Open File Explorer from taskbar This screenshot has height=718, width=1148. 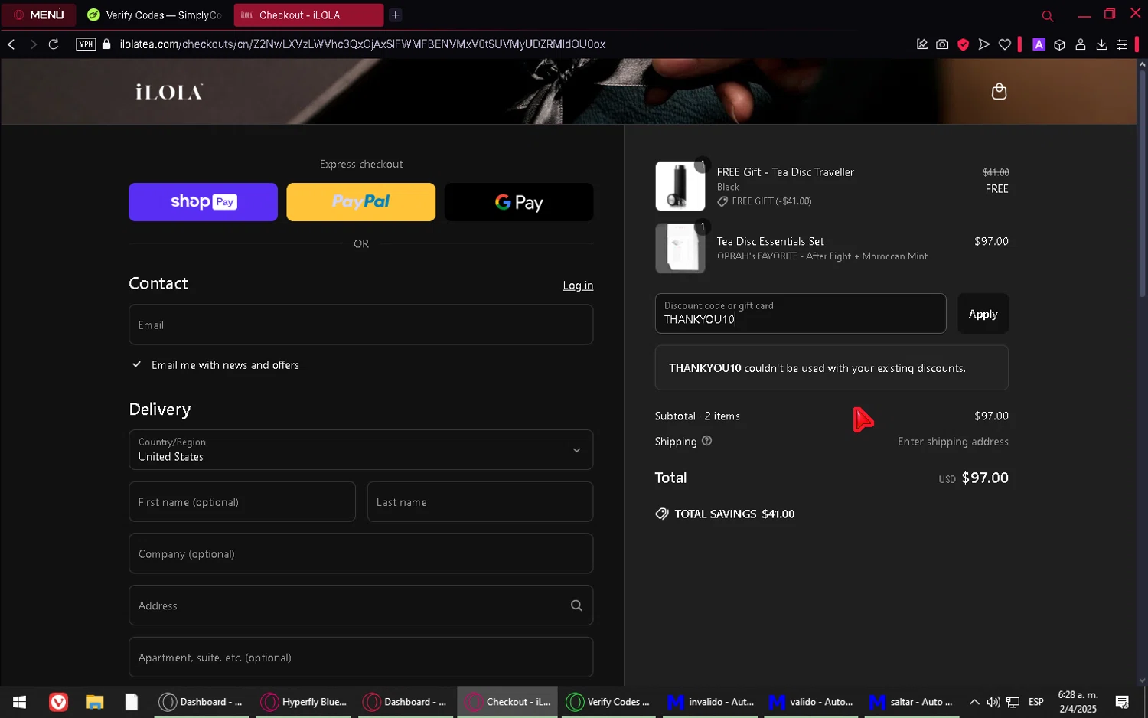95,702
